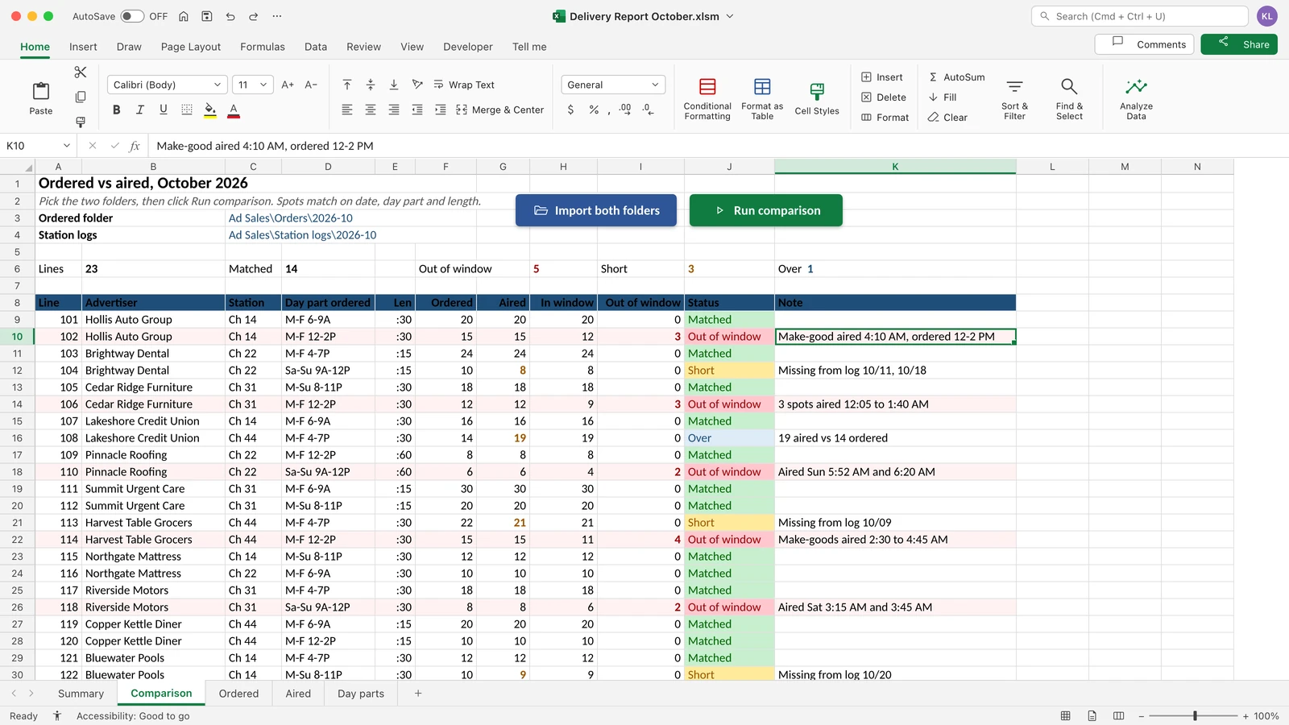Image resolution: width=1289 pixels, height=725 pixels.
Task: Click the Cut scissors icon
Action: point(81,72)
